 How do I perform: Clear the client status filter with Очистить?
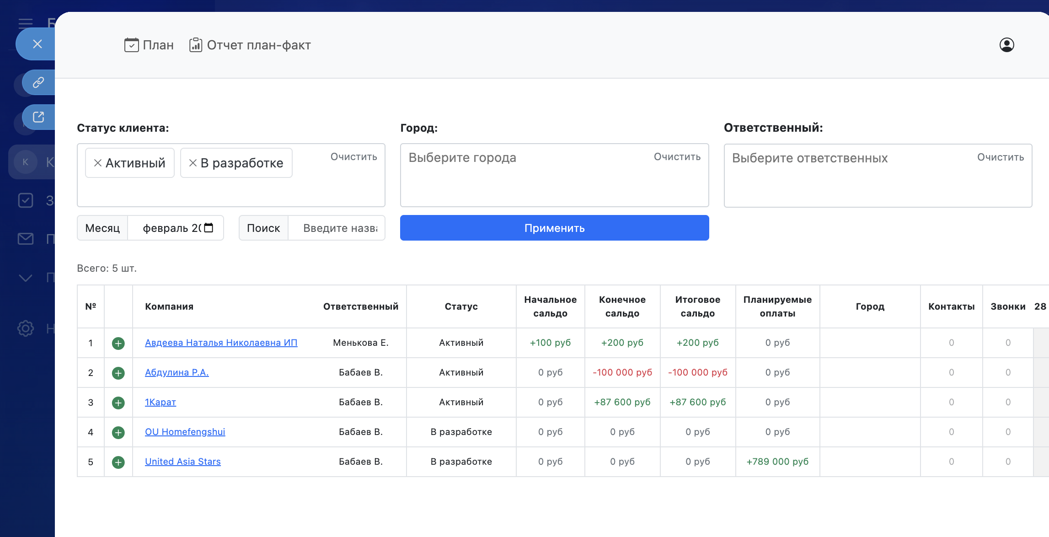(x=353, y=157)
